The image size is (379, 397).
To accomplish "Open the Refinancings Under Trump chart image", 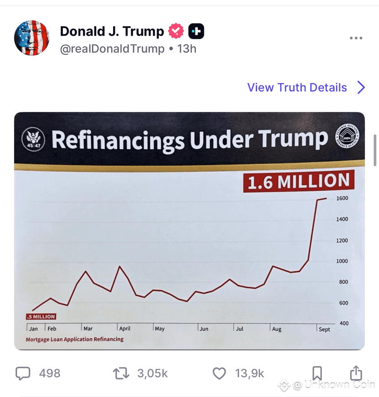I will [189, 231].
